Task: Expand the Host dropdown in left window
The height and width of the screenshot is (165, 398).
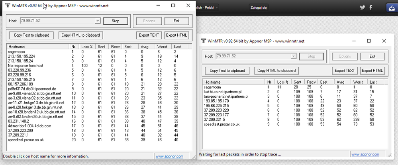Action: click(x=98, y=21)
